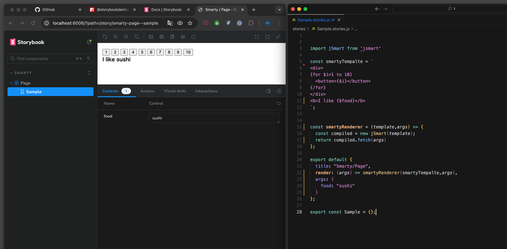Click the food control text field
507x249 pixels.
point(214,118)
